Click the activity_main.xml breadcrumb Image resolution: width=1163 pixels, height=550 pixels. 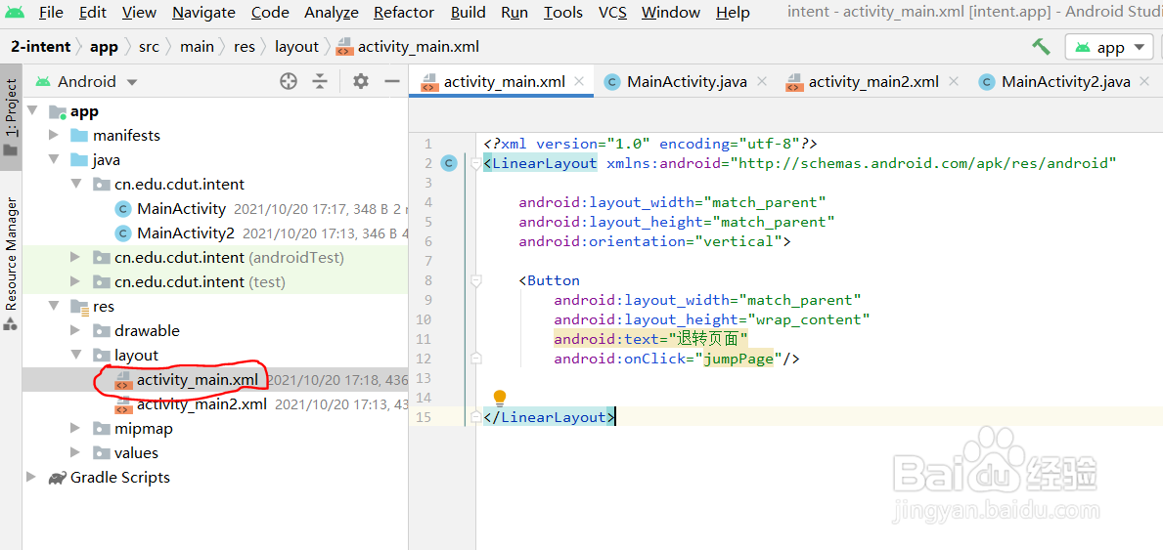click(408, 47)
